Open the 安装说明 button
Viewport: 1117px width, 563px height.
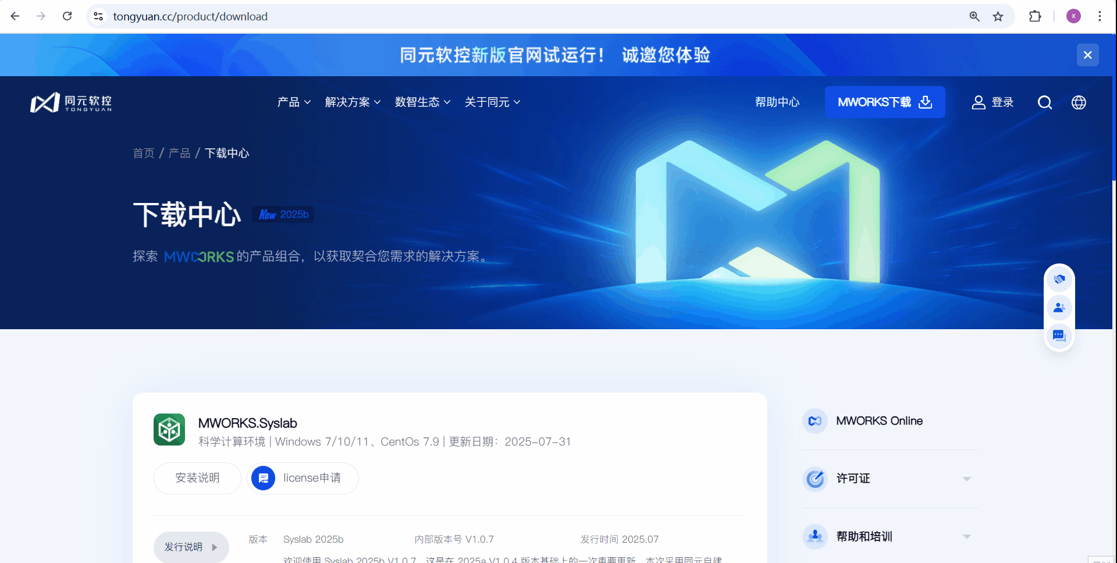click(x=197, y=478)
